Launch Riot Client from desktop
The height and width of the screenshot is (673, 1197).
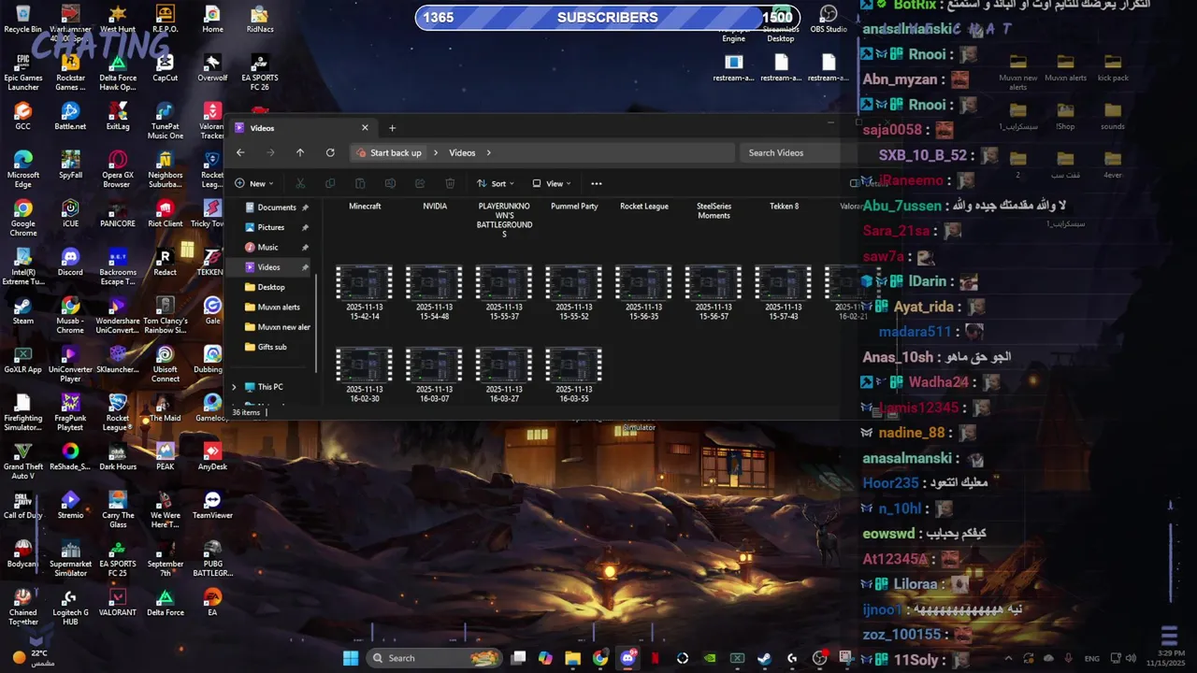coord(166,213)
